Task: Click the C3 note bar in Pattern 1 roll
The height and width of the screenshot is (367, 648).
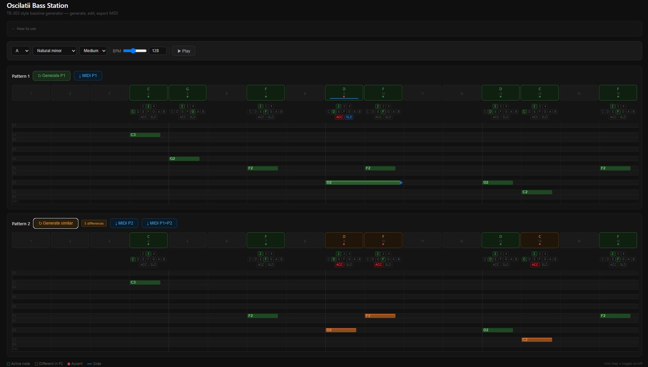Action: [145, 135]
